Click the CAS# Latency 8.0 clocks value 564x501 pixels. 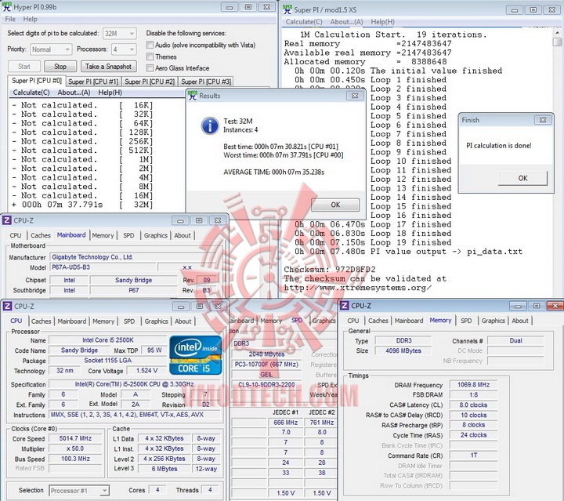pyautogui.click(x=473, y=405)
